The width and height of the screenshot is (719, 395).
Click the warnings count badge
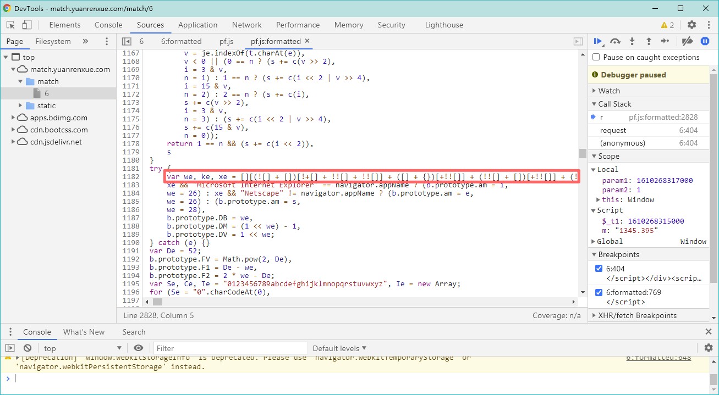(x=668, y=25)
